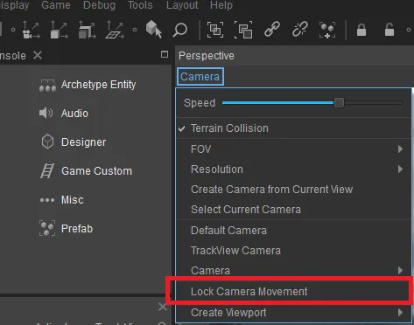Open the Game menu

point(56,5)
